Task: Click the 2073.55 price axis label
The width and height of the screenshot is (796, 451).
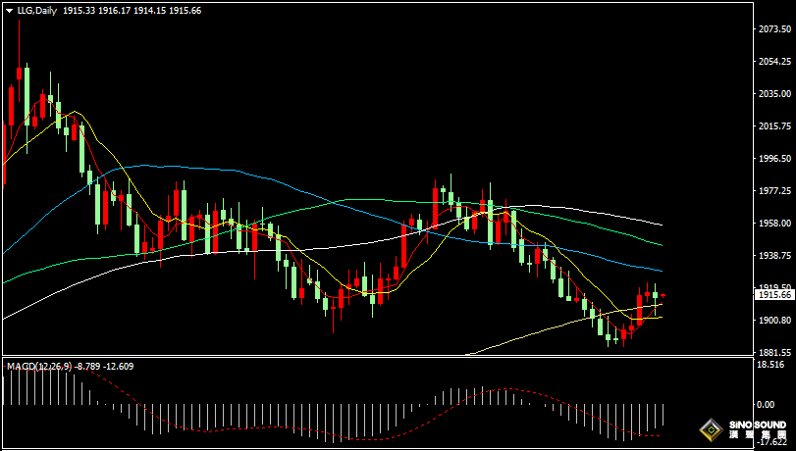Action: coord(774,29)
